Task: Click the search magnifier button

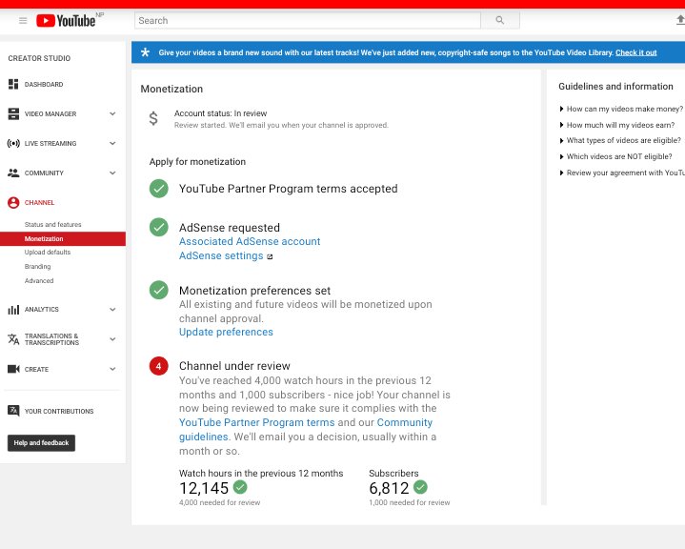Action: tap(500, 20)
